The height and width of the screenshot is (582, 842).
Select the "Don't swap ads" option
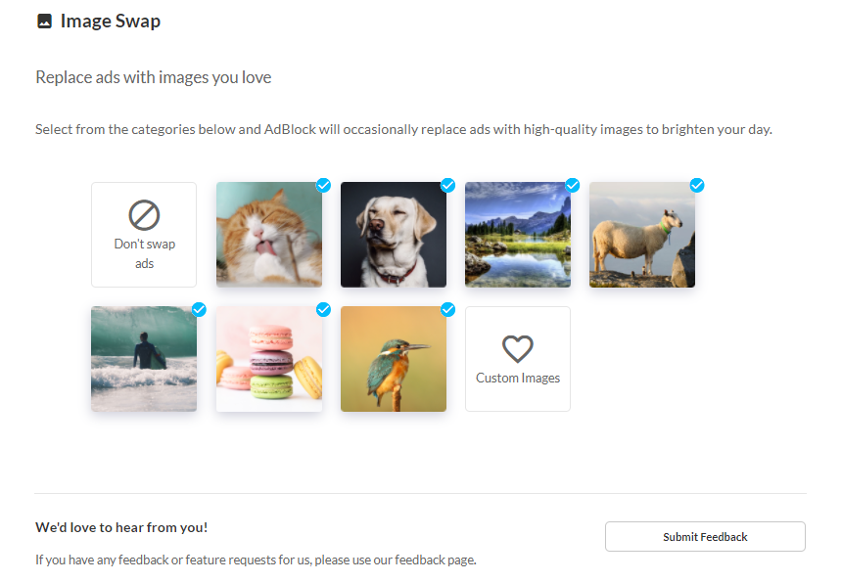tap(144, 235)
